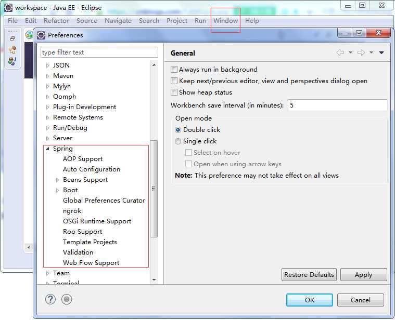Expand the Boot node under Spring
This screenshot has width=395, height=320.
57,190
